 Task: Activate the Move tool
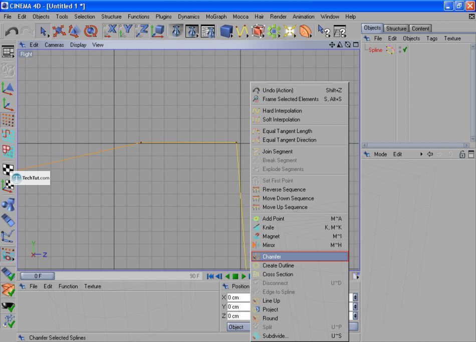[59, 31]
